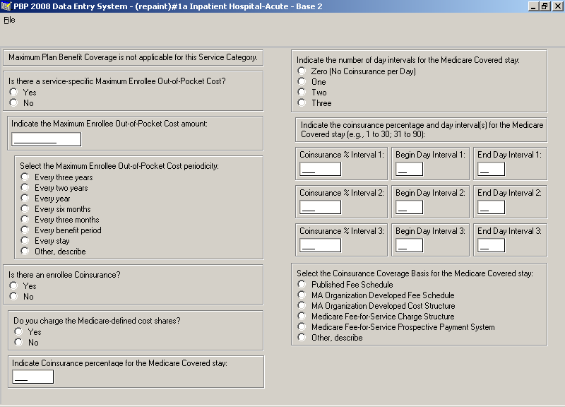Select One day interval

302,82
